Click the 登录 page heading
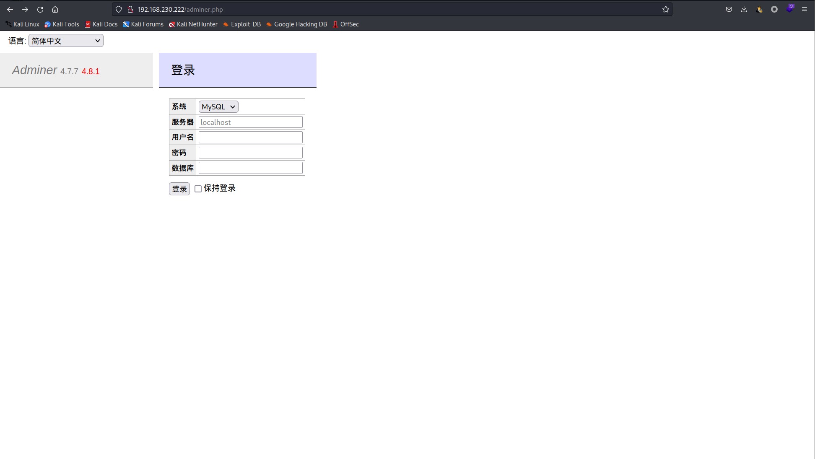This screenshot has height=459, width=815. [183, 70]
